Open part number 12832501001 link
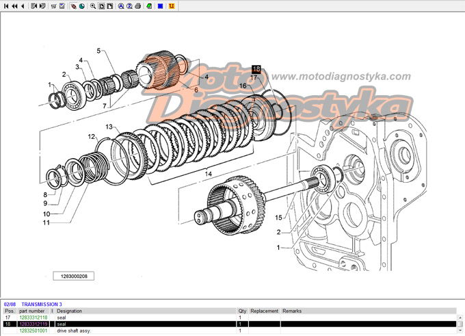 [x=34, y=331]
